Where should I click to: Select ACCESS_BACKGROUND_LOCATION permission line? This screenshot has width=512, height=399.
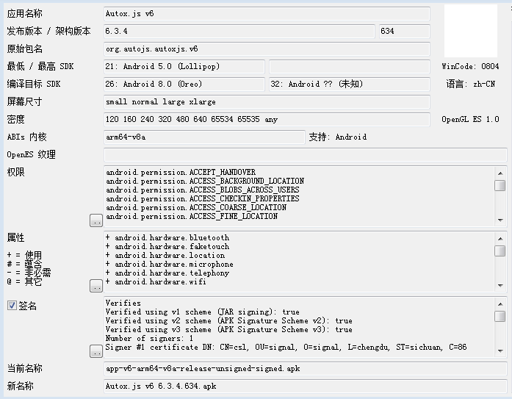coord(205,181)
